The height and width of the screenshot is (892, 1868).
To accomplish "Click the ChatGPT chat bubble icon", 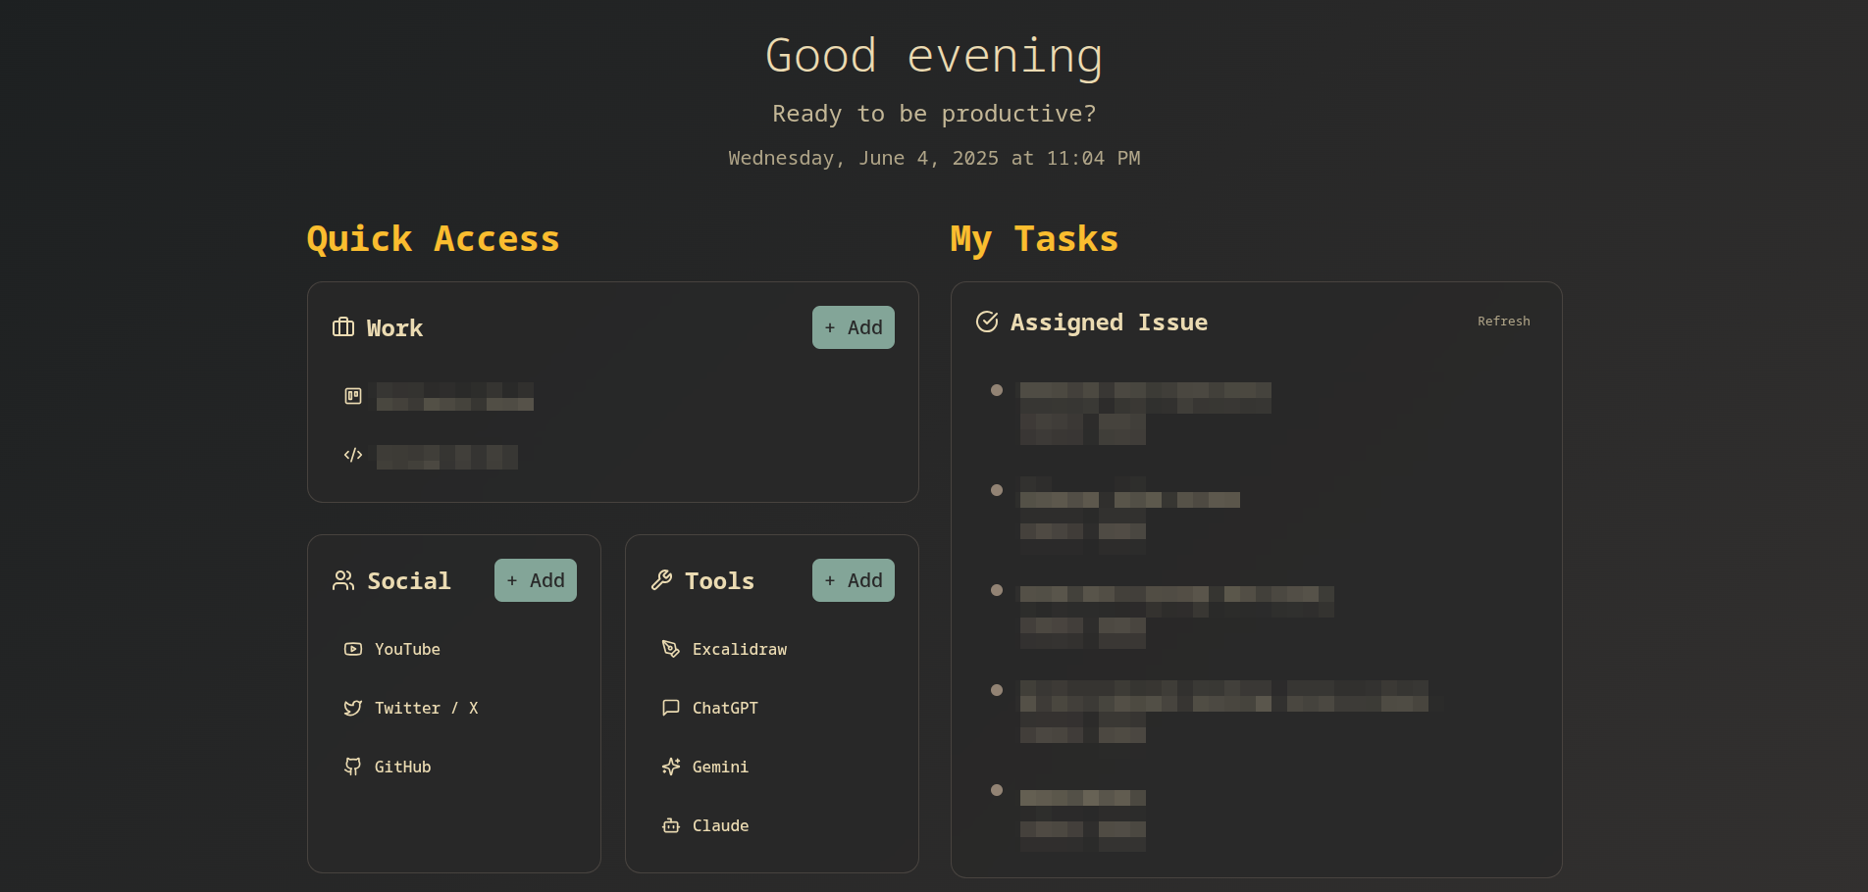I will tap(671, 707).
